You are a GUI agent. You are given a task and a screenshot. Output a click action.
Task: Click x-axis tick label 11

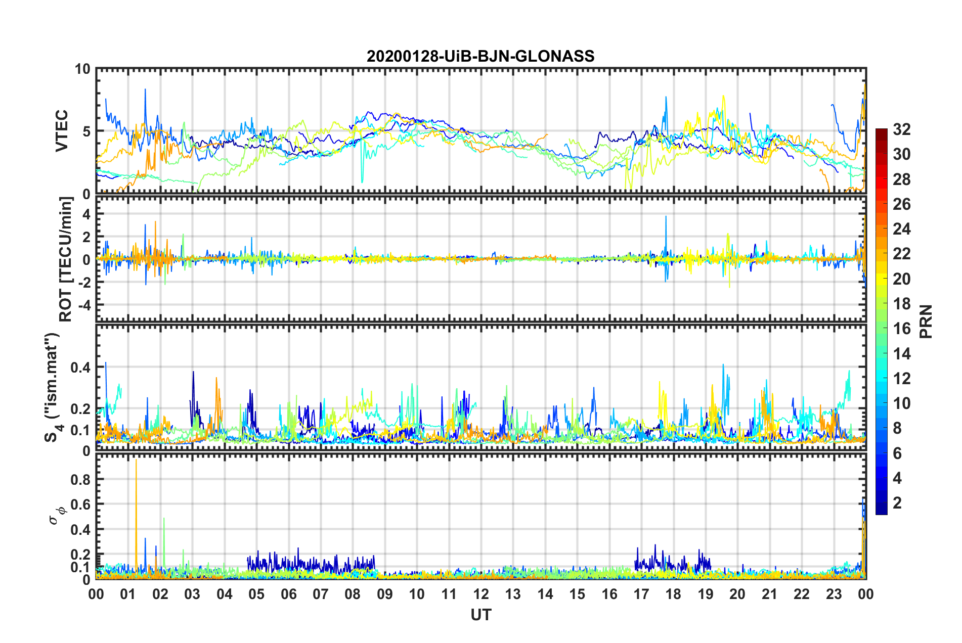(x=449, y=594)
